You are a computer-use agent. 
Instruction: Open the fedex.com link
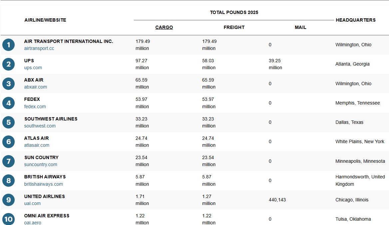35,107
